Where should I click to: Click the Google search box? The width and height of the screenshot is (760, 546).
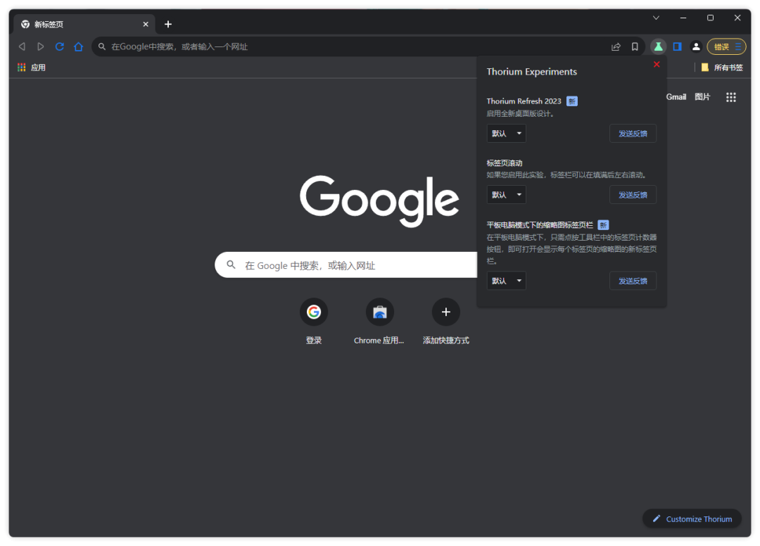coord(346,265)
